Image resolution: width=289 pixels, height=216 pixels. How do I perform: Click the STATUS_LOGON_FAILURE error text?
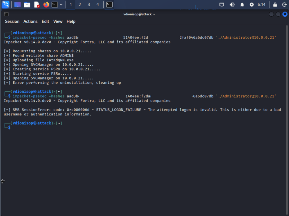pos(119,110)
